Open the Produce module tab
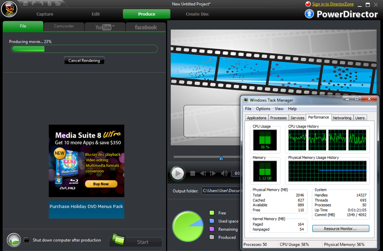 [x=146, y=14]
